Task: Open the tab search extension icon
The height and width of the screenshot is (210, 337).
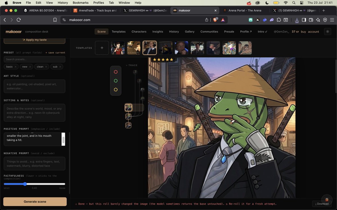Action: [x=286, y=20]
